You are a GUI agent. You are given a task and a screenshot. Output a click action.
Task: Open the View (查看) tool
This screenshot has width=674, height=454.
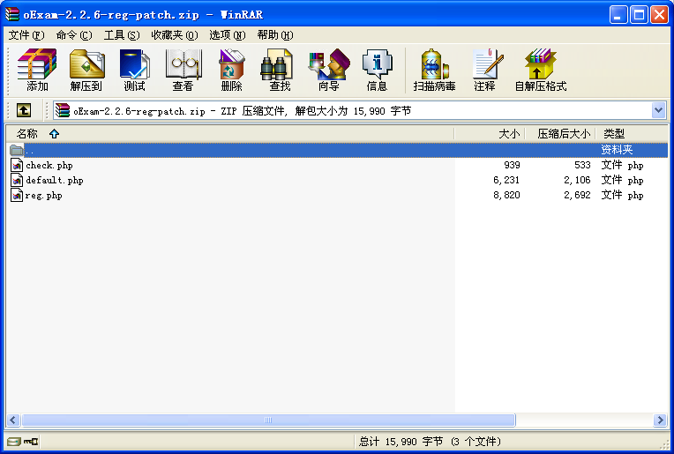183,70
